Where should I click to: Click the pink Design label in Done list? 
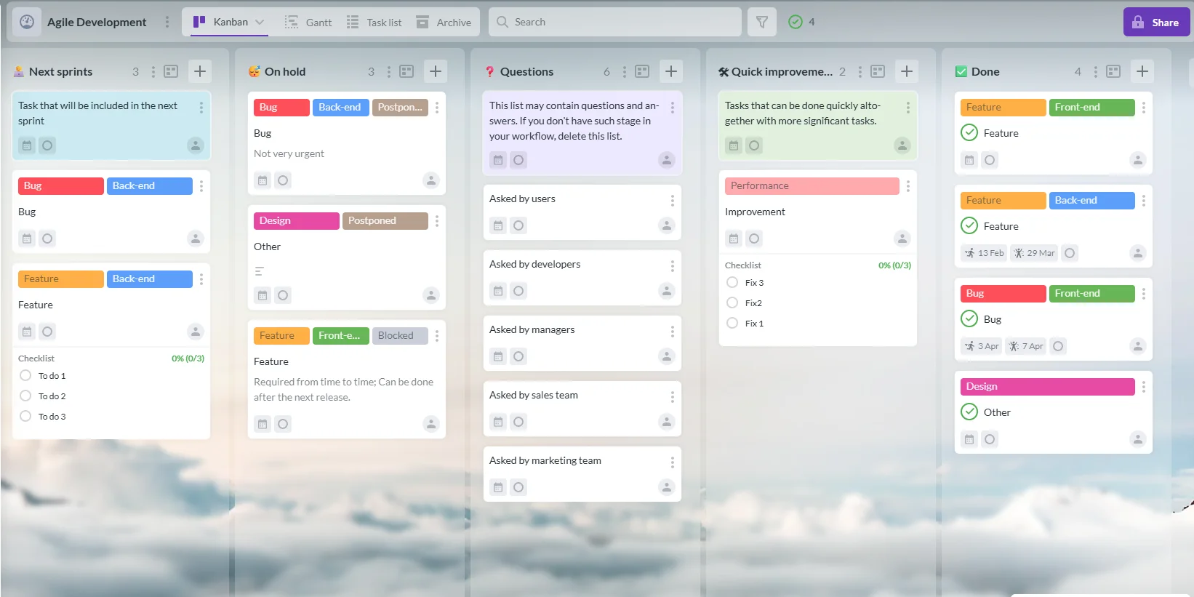1048,387
